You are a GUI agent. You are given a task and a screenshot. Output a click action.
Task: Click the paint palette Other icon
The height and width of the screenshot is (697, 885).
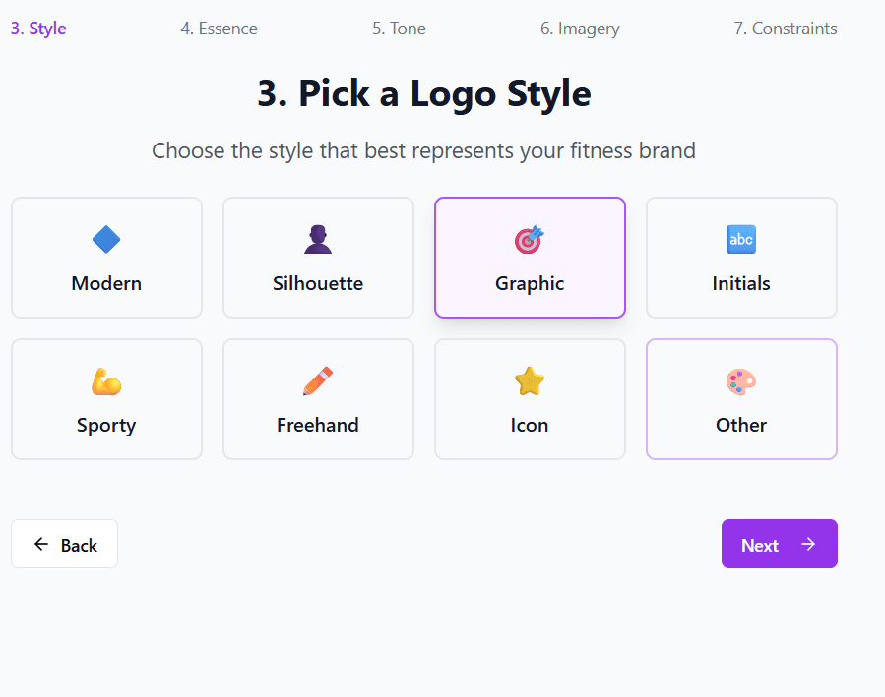(741, 380)
